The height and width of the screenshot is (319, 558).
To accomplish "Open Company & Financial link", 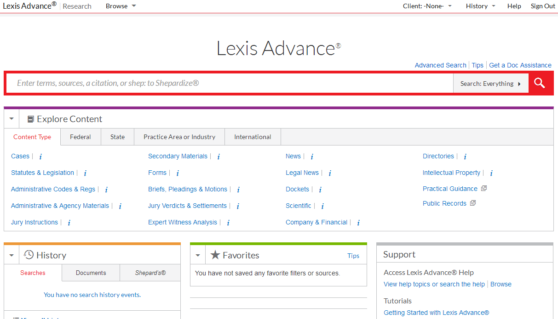I will pos(316,222).
